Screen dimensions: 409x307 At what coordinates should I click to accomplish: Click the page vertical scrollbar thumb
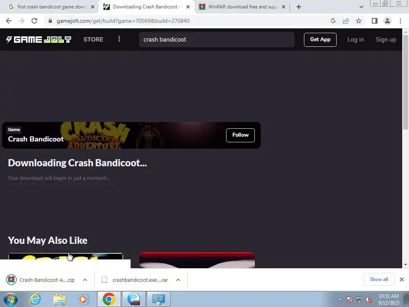click(x=405, y=82)
